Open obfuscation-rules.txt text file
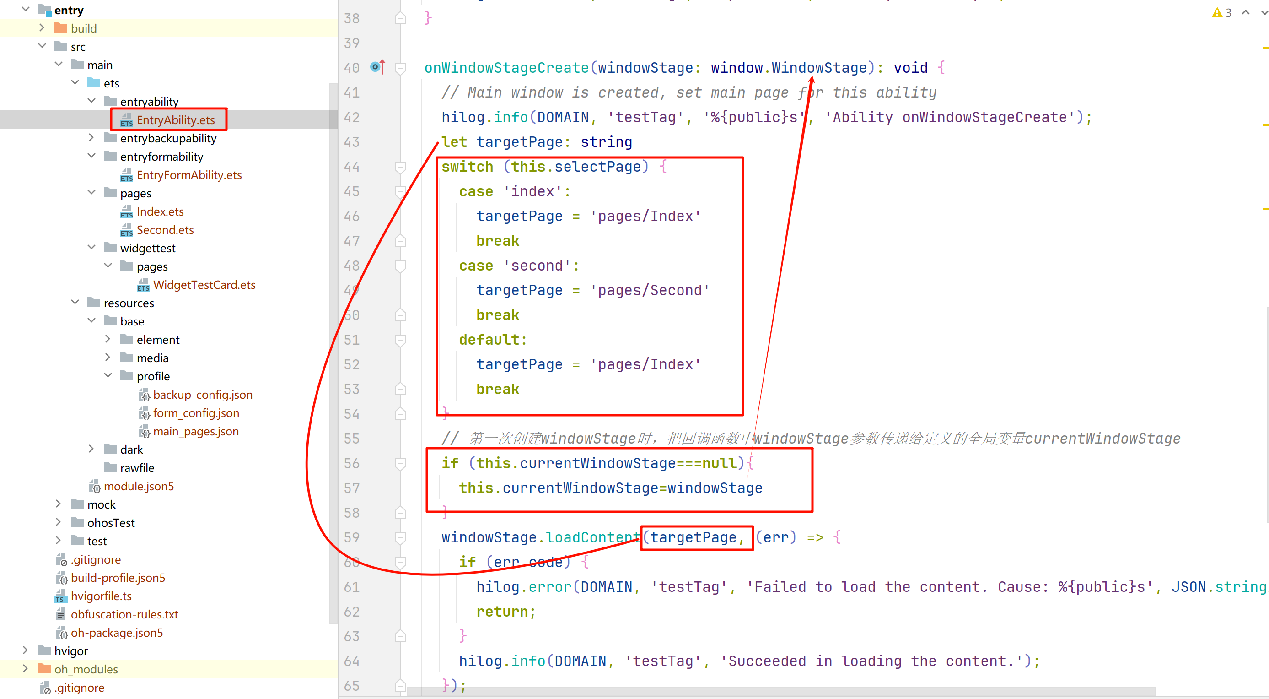This screenshot has height=699, width=1269. (124, 615)
